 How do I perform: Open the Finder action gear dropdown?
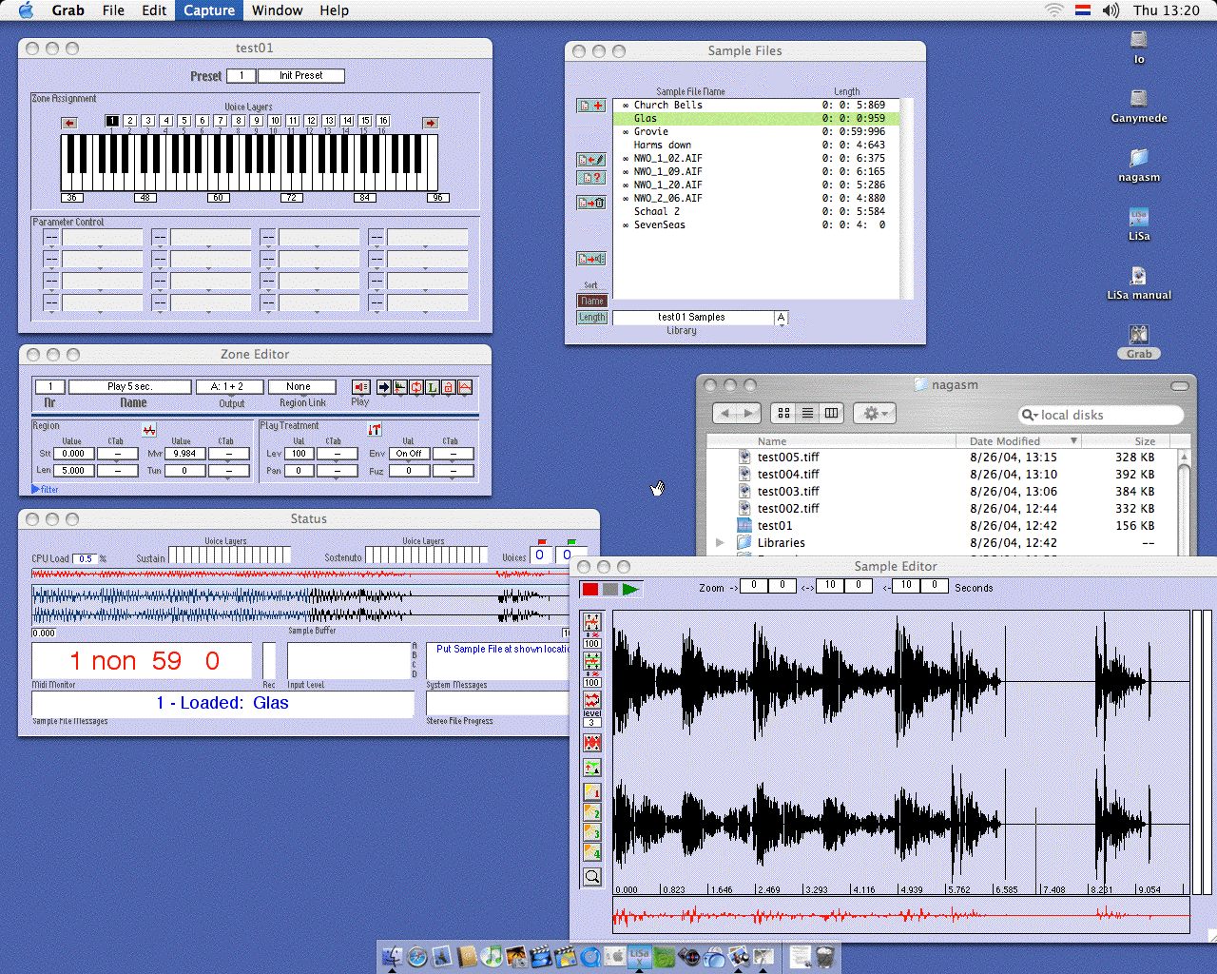[873, 414]
